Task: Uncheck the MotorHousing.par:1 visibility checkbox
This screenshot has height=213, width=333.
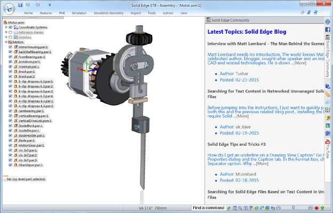Action: pyautogui.click(x=11, y=47)
